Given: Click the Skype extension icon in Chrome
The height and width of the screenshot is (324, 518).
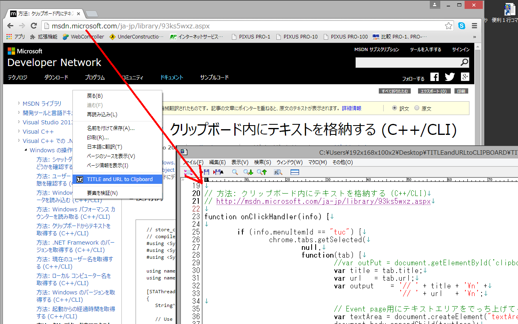Looking at the screenshot, I should pos(462,26).
